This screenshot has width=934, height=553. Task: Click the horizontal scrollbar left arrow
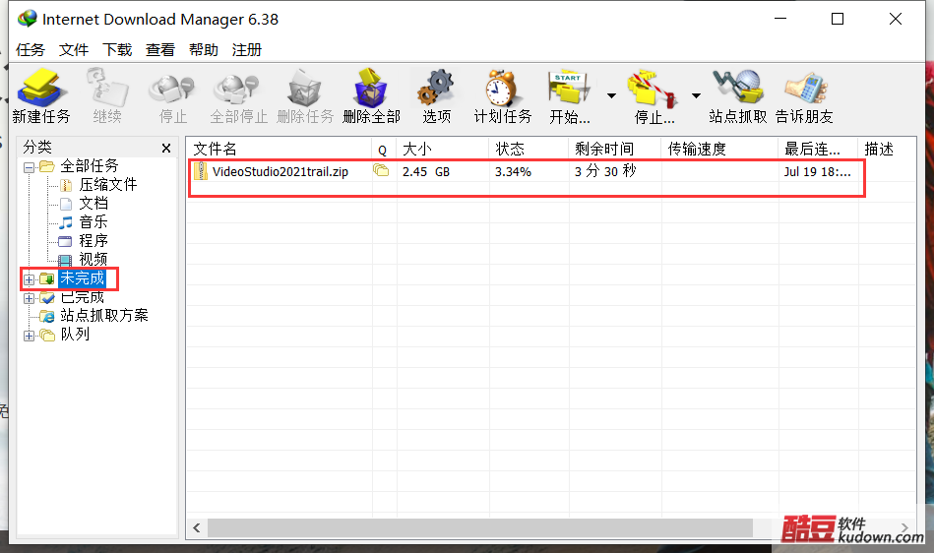(197, 528)
